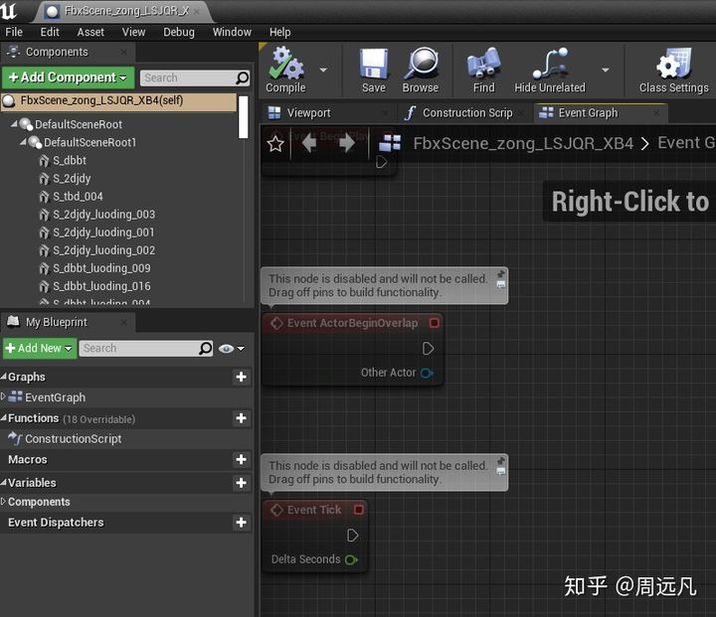Screen dimensions: 716x617
Task: Select the S_2djdy_luoding_001 component
Action: (103, 232)
